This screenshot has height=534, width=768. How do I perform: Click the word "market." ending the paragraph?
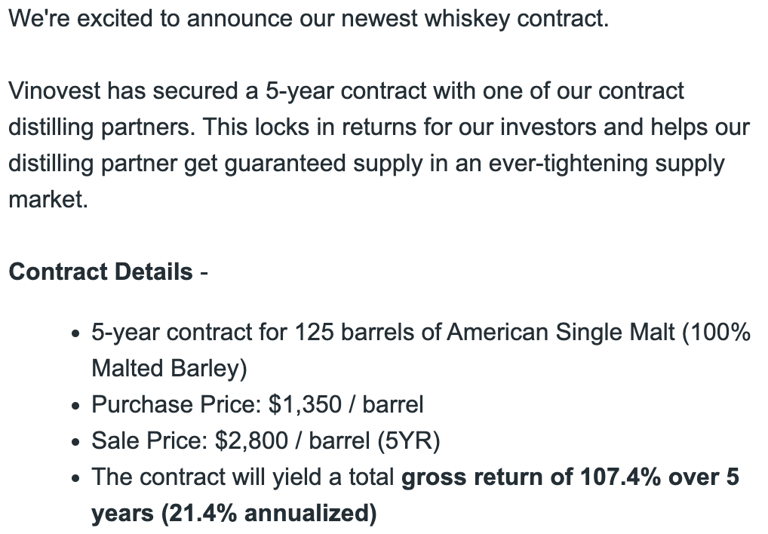[48, 200]
